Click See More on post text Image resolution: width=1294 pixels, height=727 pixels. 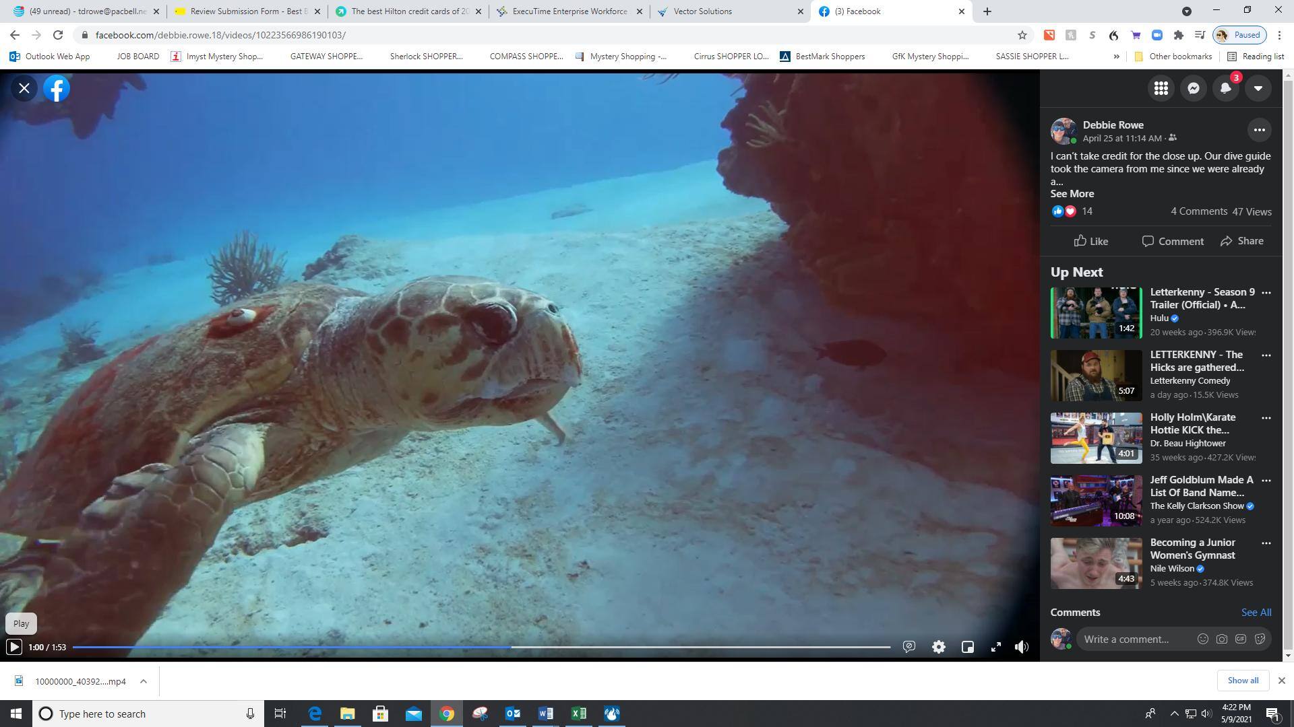click(1072, 194)
